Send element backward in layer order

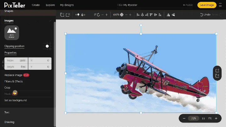pos(83,15)
